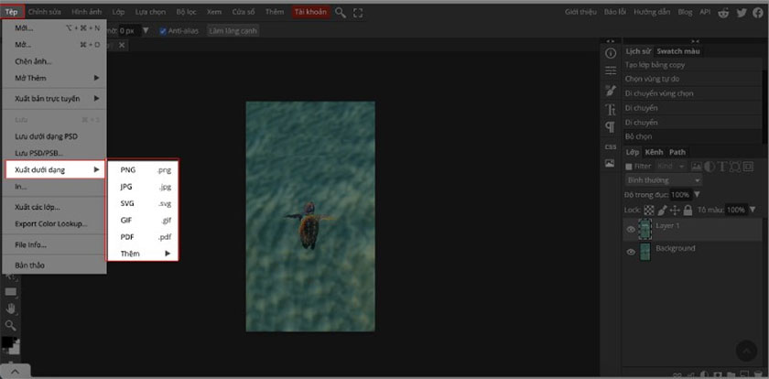Select the Rectangle shape tool
This screenshot has width=769, height=379.
click(11, 291)
